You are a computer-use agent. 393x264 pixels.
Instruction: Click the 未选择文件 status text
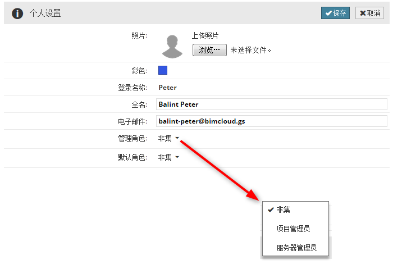tap(250, 50)
